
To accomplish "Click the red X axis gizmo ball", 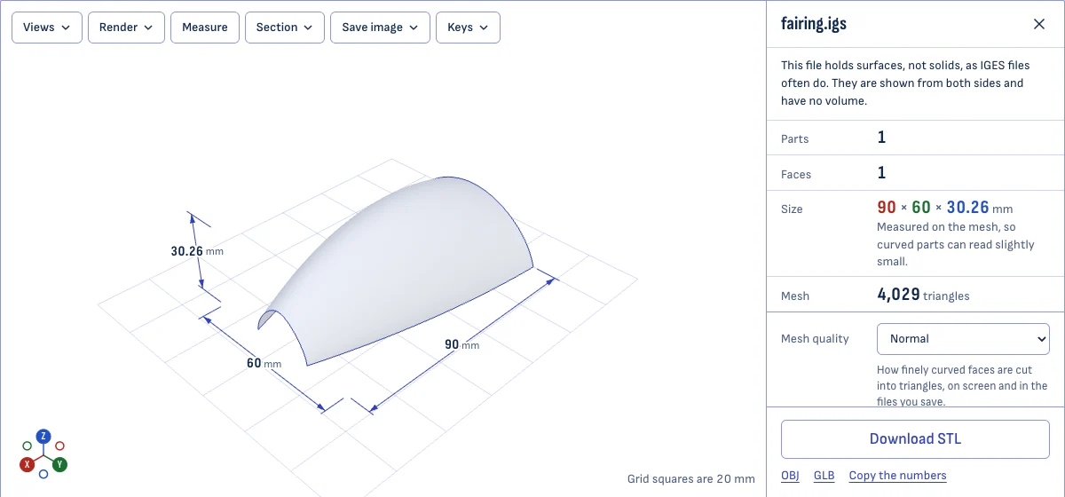I will pos(28,464).
